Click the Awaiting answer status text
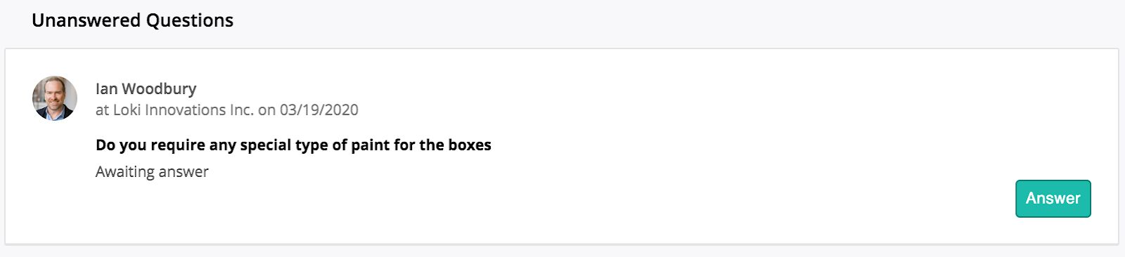Image resolution: width=1125 pixels, height=257 pixels. 152,172
